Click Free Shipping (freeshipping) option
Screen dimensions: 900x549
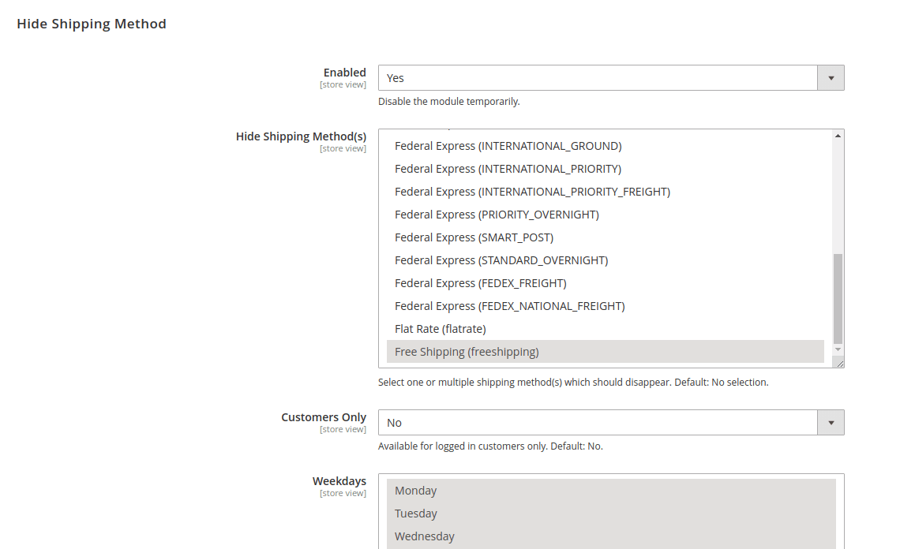467,352
